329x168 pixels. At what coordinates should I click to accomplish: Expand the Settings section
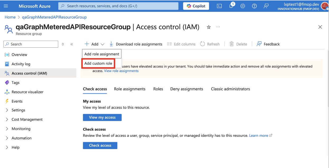tap(7, 110)
